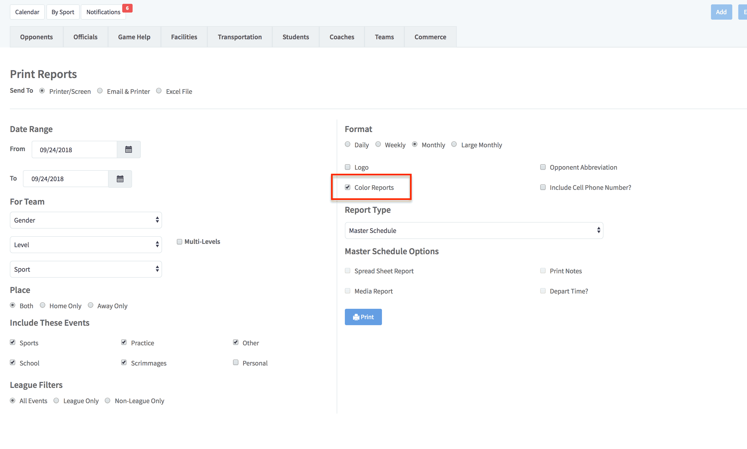Click the To date input field

click(x=66, y=179)
